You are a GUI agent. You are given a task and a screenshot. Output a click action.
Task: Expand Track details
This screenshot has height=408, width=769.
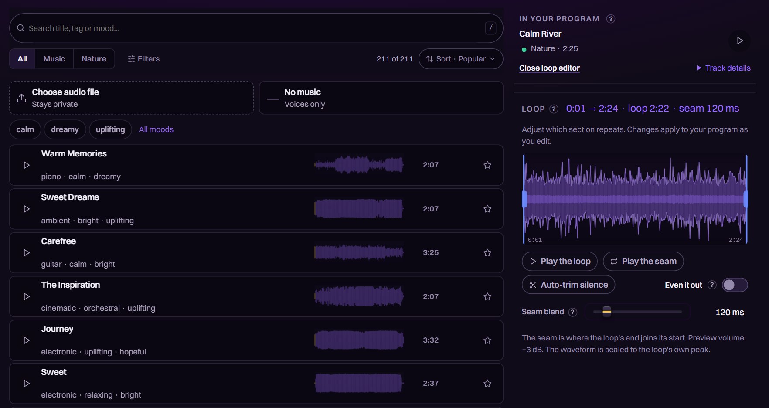723,68
